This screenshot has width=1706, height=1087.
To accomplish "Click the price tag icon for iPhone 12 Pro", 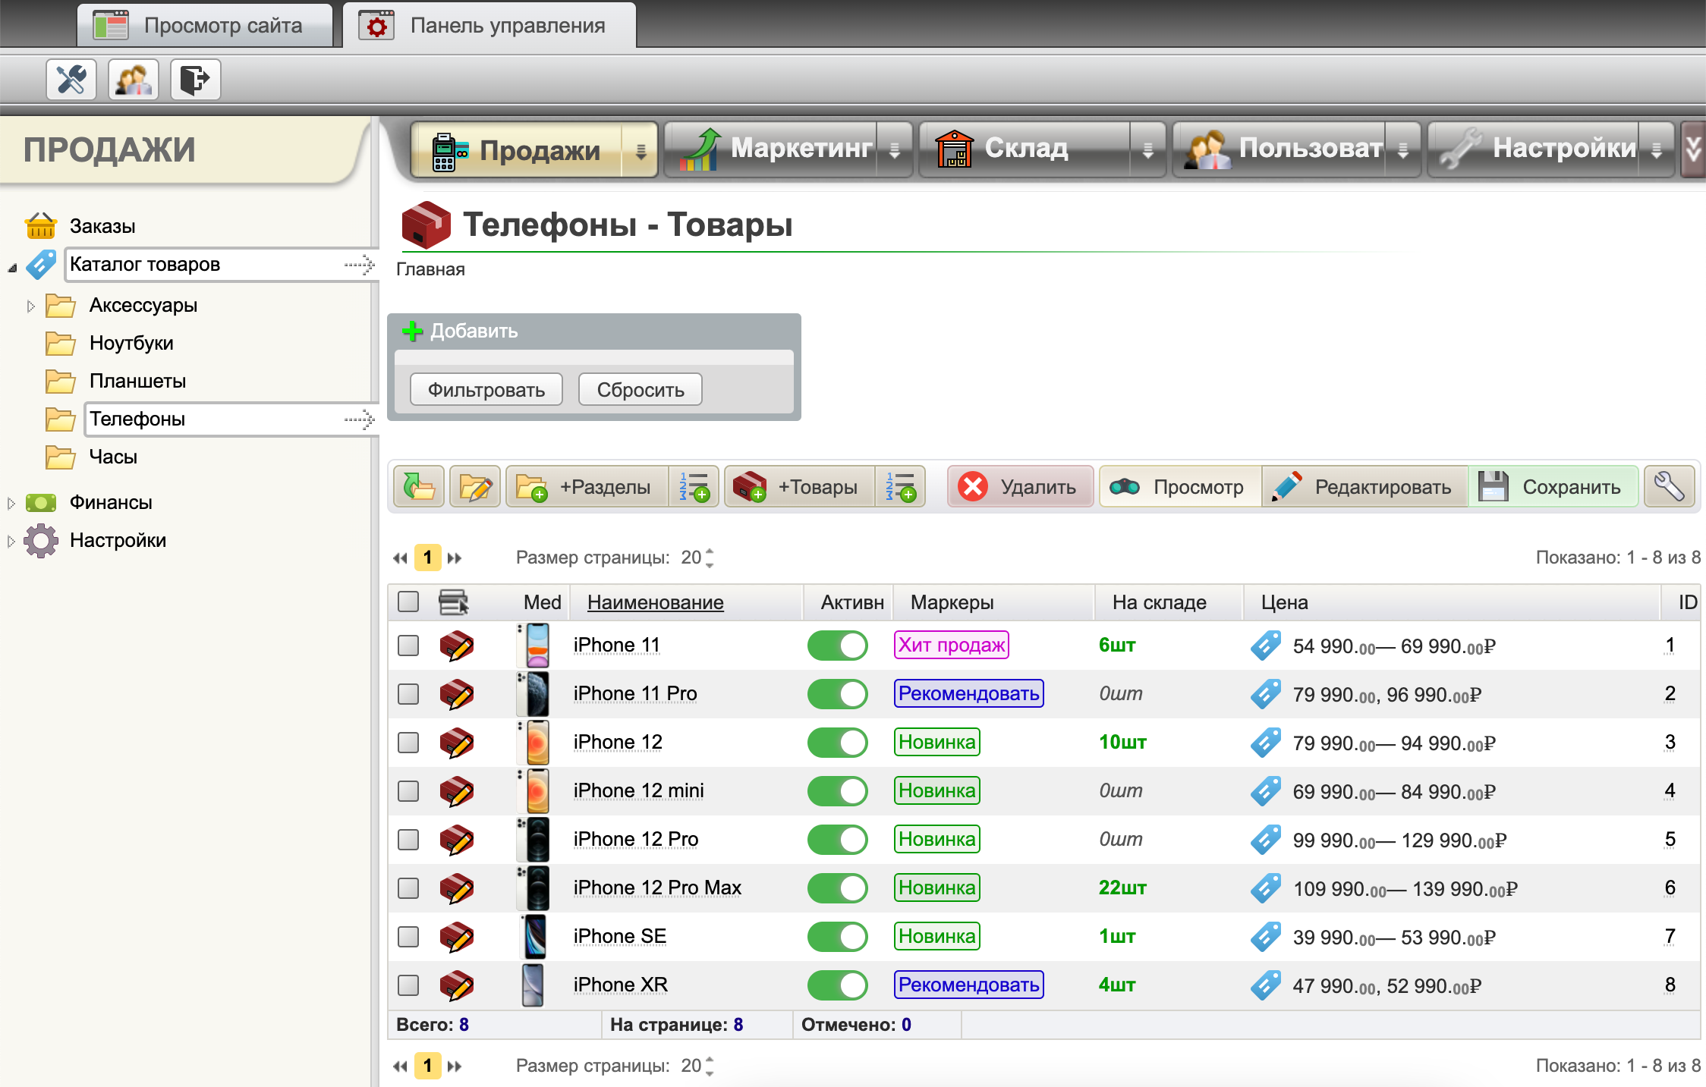I will coord(1266,840).
